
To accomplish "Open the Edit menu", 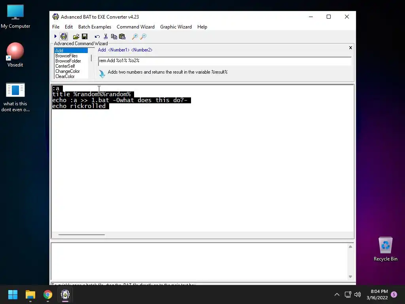I will tap(69, 27).
